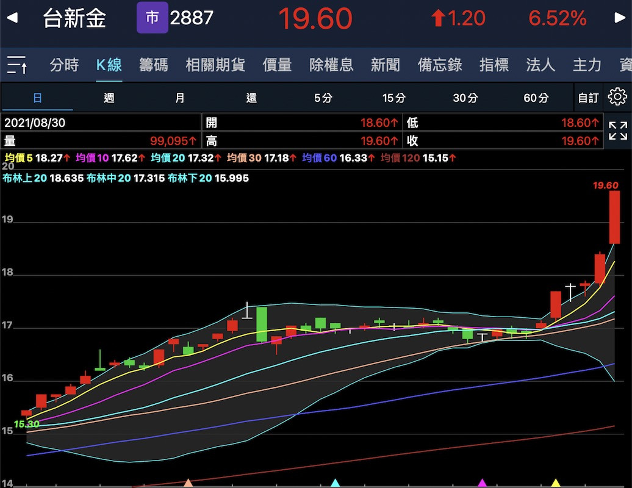Image resolution: width=632 pixels, height=488 pixels.
Task: Select the 週 weekly period
Action: 109,98
